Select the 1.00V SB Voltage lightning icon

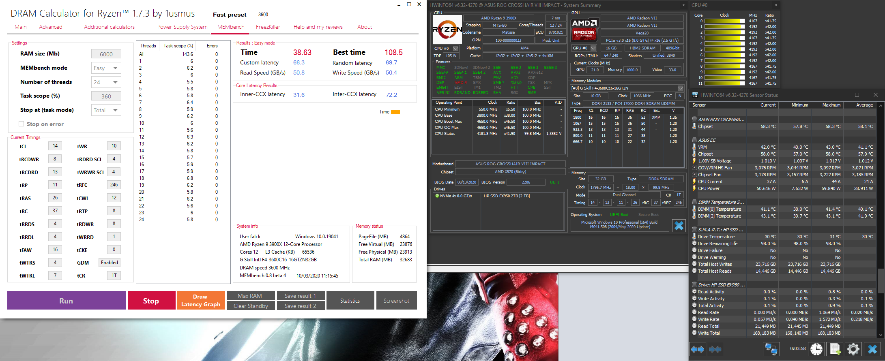coord(694,161)
